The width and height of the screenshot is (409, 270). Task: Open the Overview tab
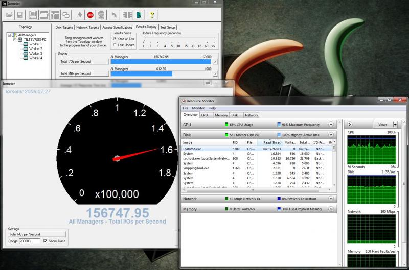tap(190, 115)
